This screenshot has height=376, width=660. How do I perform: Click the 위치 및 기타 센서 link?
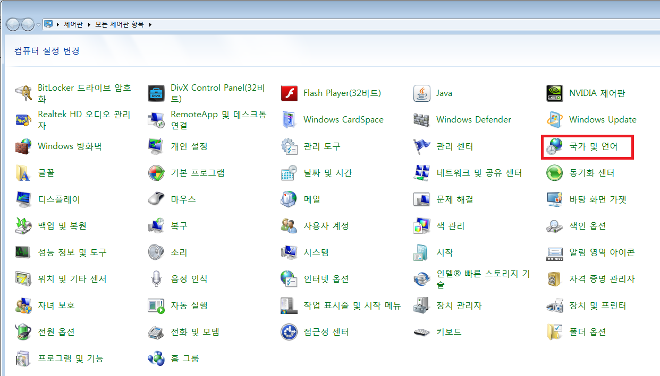tap(72, 279)
